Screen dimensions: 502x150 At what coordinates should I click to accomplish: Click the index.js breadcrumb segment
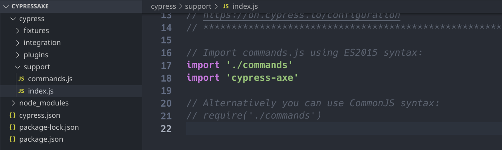(245, 6)
